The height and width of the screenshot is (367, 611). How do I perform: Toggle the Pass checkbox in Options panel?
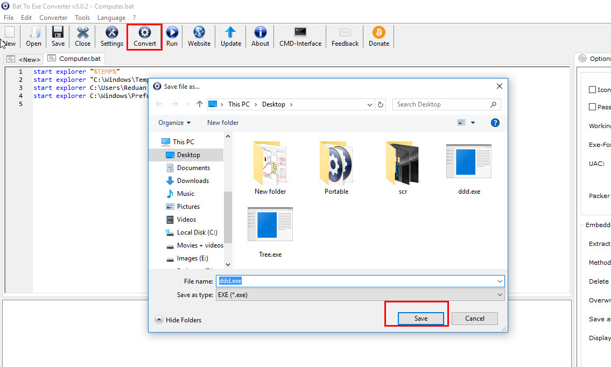click(x=592, y=107)
